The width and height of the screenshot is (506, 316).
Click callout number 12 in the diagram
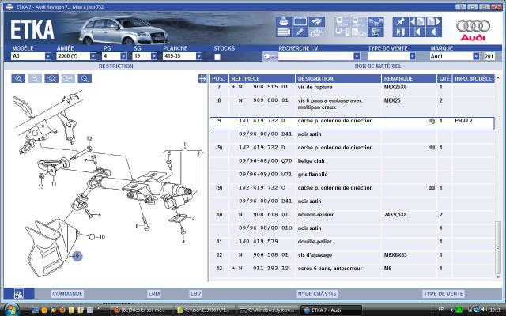click(89, 138)
